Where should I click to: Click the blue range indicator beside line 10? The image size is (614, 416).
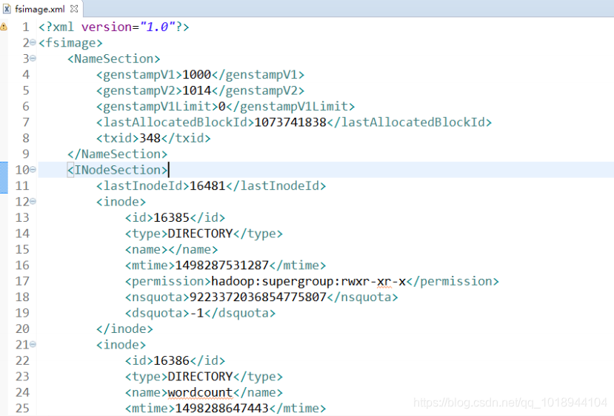click(4, 178)
